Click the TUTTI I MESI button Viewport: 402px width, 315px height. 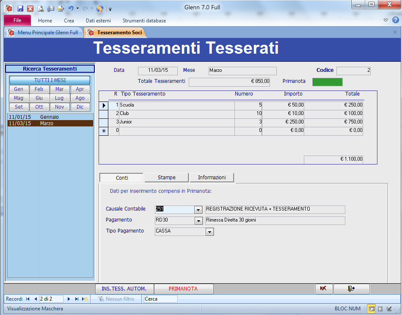pyautogui.click(x=50, y=80)
